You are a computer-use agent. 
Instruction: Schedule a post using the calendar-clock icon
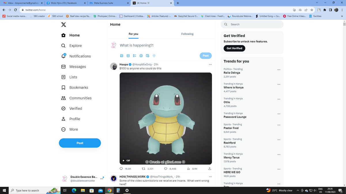click(x=147, y=56)
